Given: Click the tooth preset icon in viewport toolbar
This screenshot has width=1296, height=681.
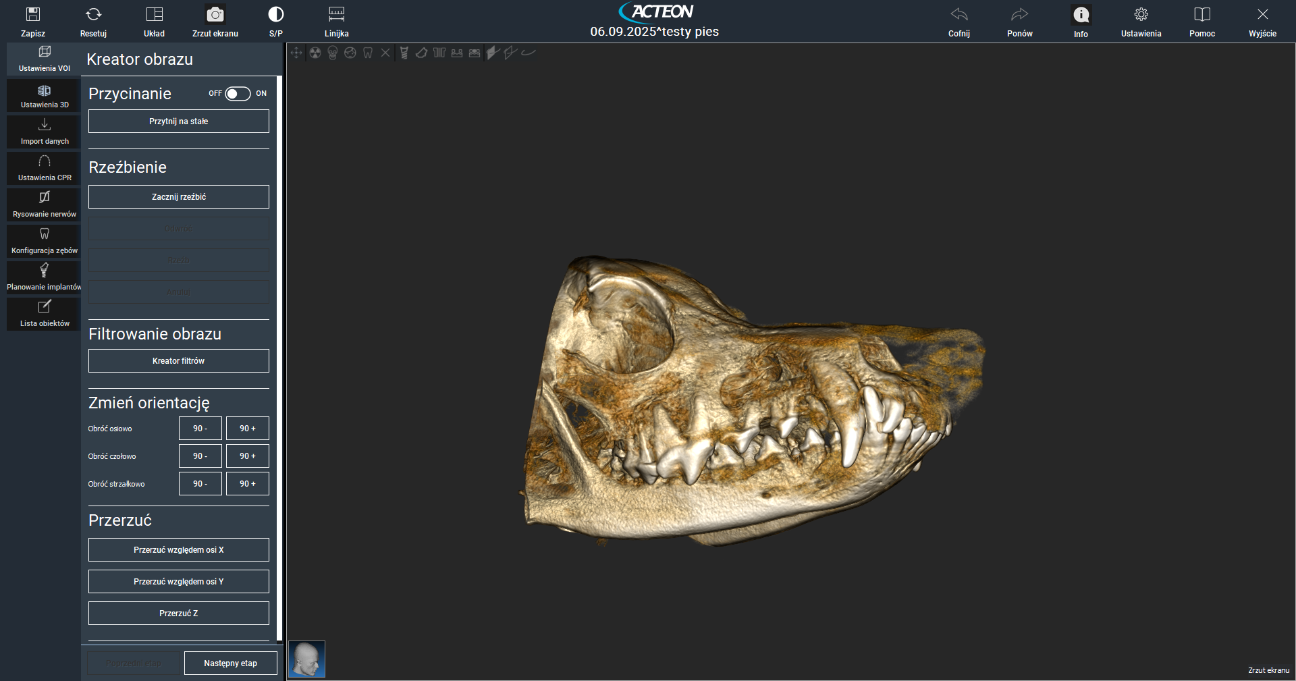Looking at the screenshot, I should click(x=368, y=53).
